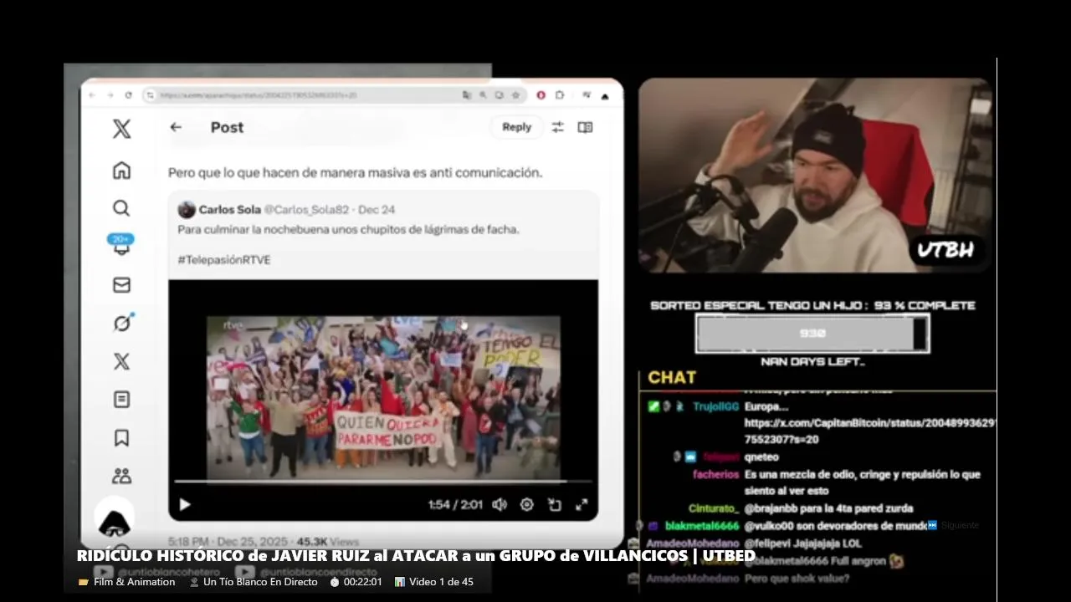Click zoom magnifier in address bar

point(483,95)
